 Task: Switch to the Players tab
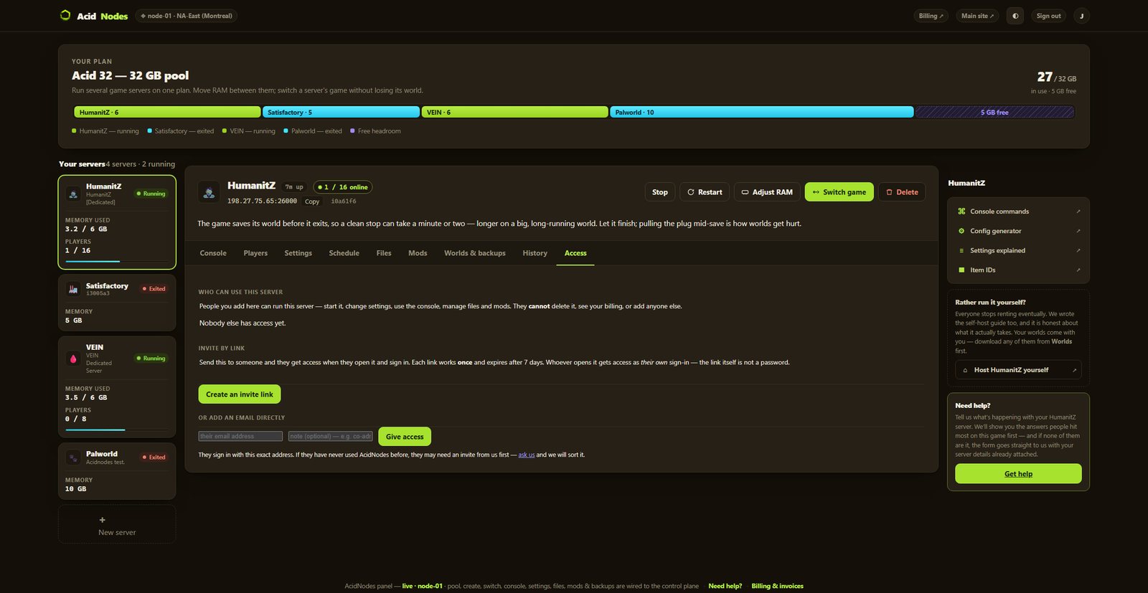click(255, 253)
